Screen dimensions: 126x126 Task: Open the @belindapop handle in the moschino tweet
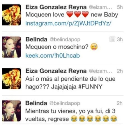click(x=65, y=39)
